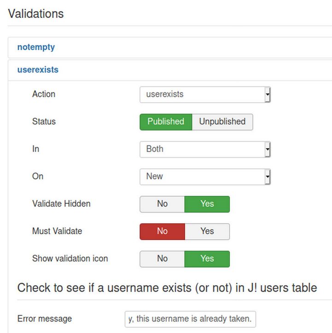Click the In dropdown arrow

[268, 149]
